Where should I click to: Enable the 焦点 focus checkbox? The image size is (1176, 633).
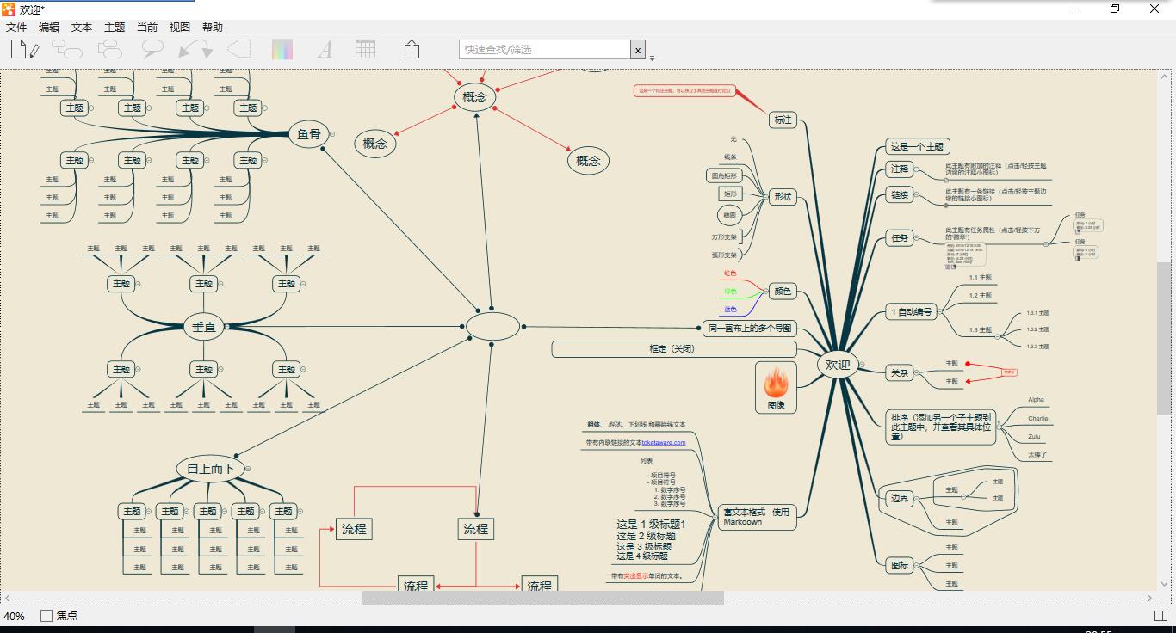pyautogui.click(x=46, y=616)
